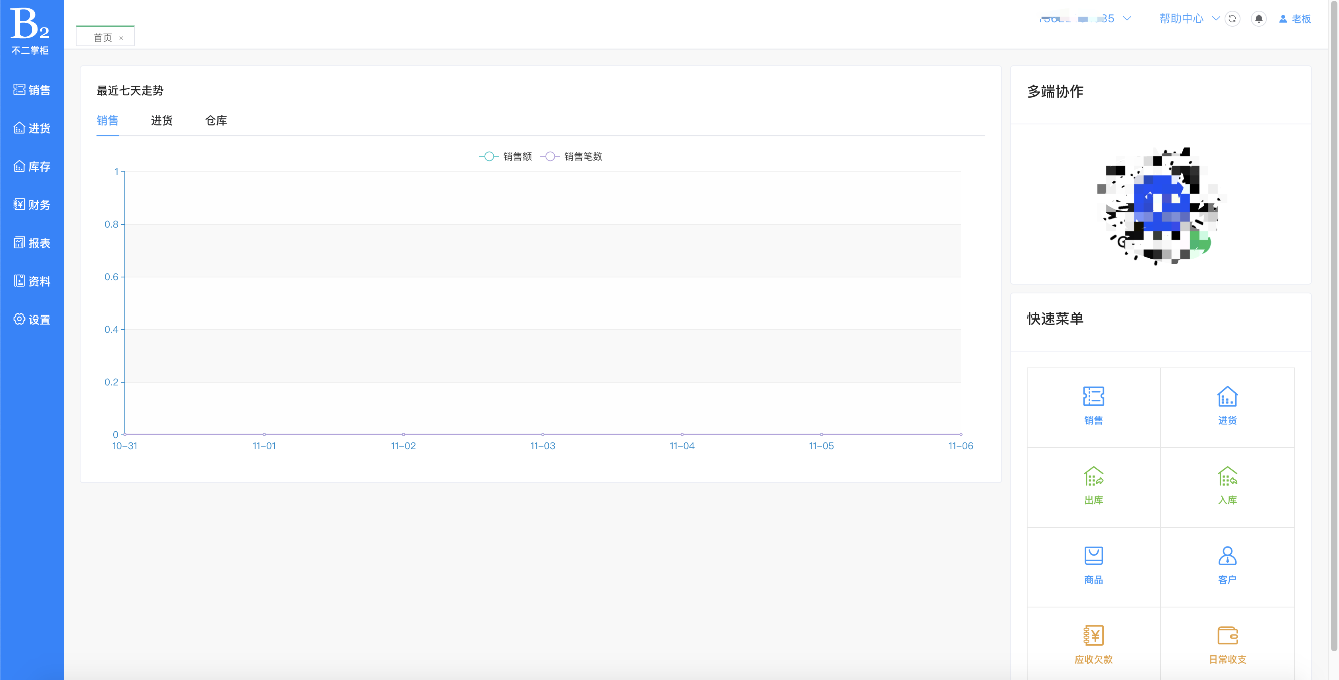Screen dimensions: 1339x680
Task: Switch to the 销售 trend tab
Action: click(108, 120)
